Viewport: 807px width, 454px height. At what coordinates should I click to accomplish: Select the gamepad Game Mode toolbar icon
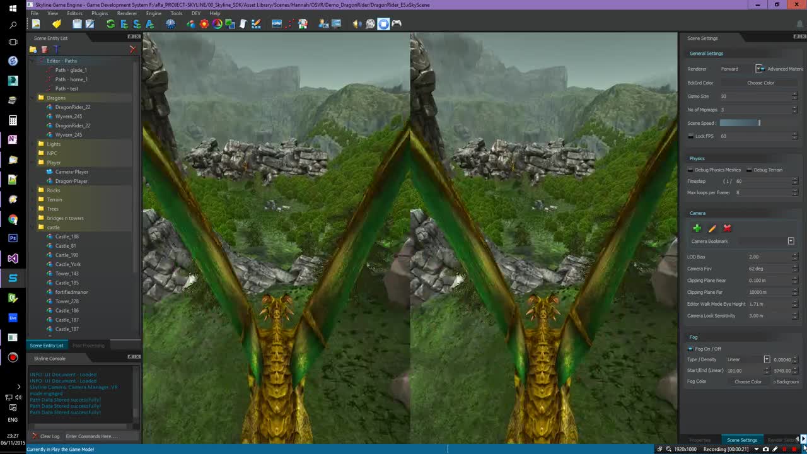[397, 24]
